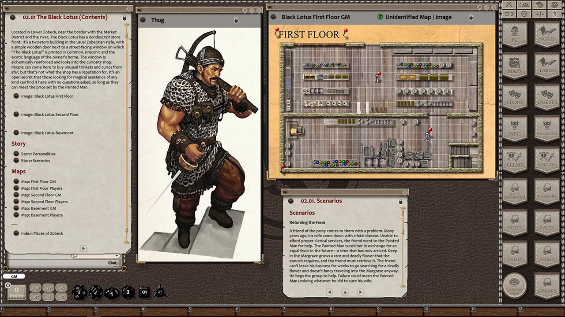This screenshot has width=565, height=317.
Task: Toggle the Unidentified Map ID indicator
Action: [x=380, y=17]
